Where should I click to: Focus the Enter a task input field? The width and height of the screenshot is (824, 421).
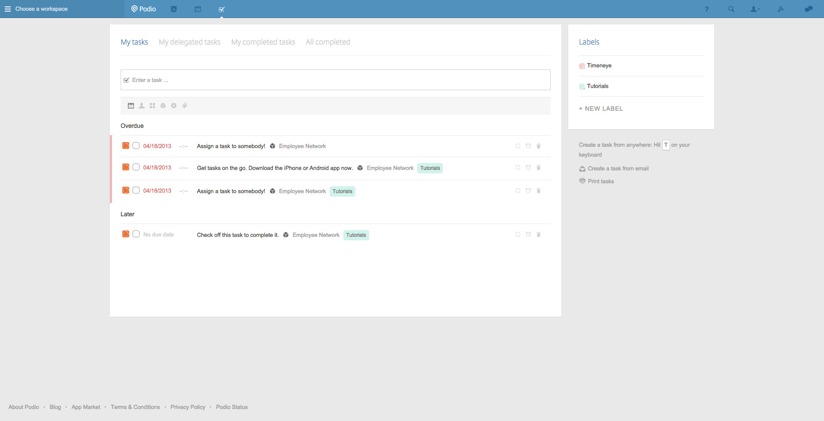[336, 80]
